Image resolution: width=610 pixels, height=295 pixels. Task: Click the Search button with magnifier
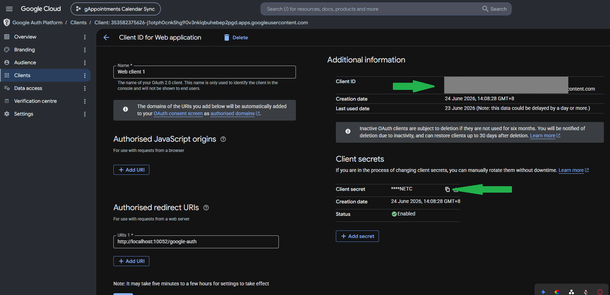[x=494, y=9]
